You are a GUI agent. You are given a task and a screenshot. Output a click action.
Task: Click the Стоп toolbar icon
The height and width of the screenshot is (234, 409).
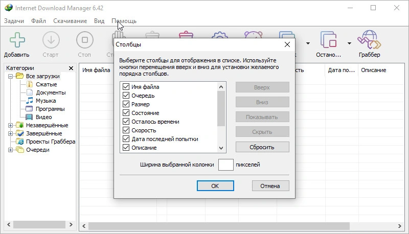84,40
